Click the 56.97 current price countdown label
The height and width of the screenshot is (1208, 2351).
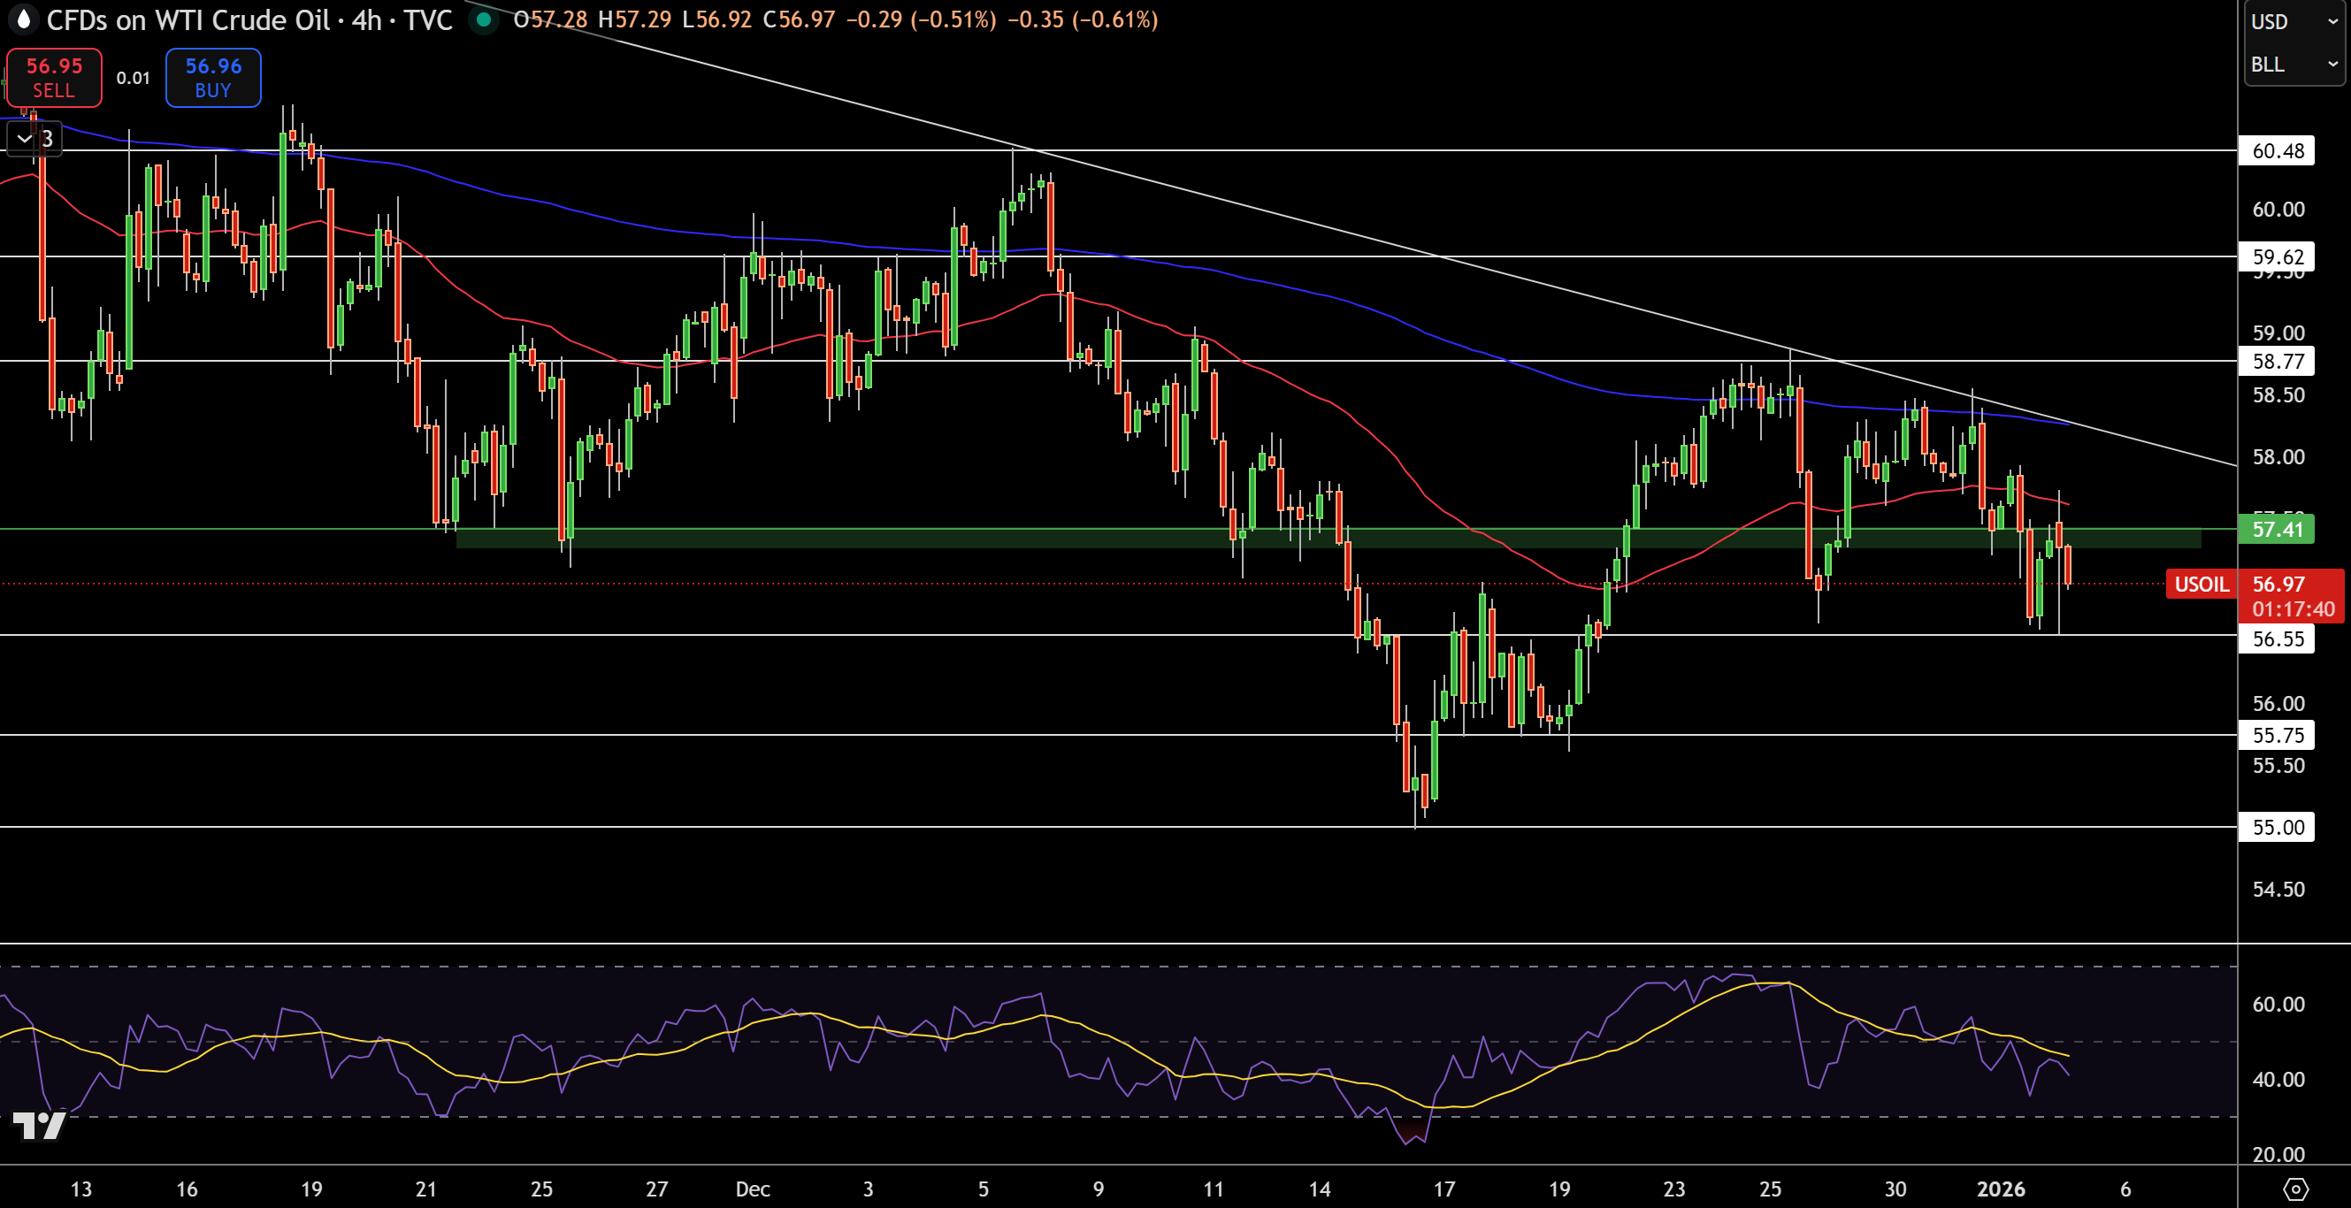coord(2292,596)
